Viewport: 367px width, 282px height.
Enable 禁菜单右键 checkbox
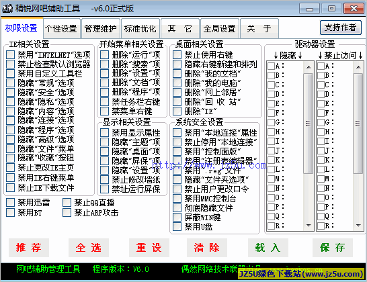click(x=104, y=111)
